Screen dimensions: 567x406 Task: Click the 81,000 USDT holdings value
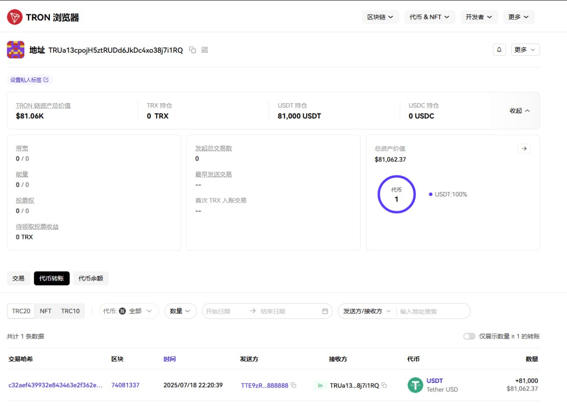(299, 116)
